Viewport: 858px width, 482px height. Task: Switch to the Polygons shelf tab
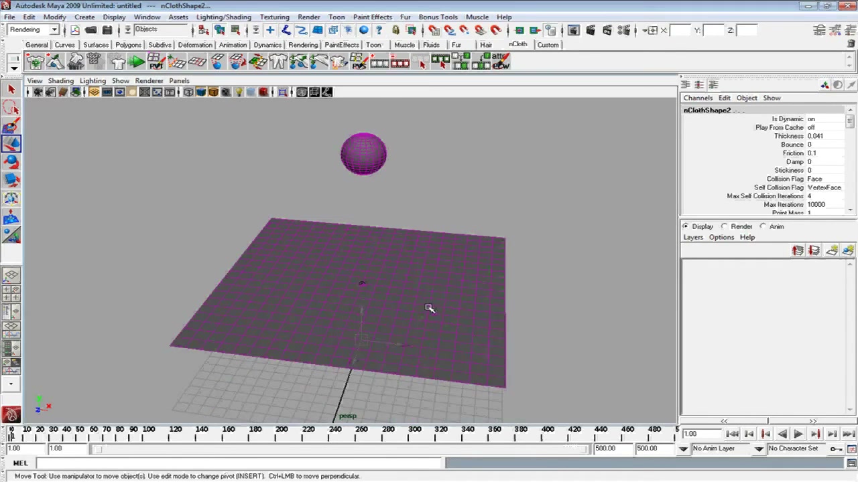(128, 45)
